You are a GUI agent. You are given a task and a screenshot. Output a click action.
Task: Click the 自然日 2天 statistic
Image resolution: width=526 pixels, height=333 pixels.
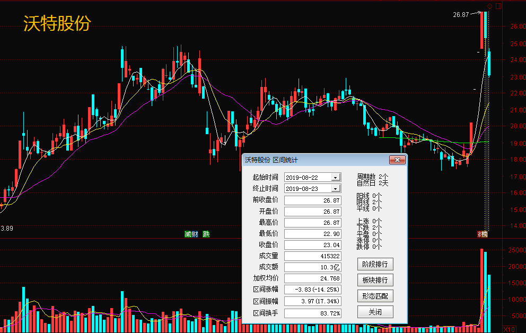coord(372,183)
